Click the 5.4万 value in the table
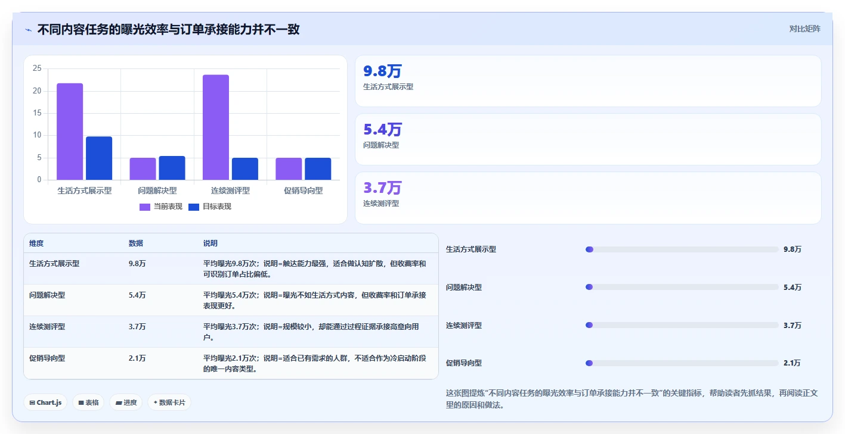Screen dimensions: 845x434 [x=137, y=295]
